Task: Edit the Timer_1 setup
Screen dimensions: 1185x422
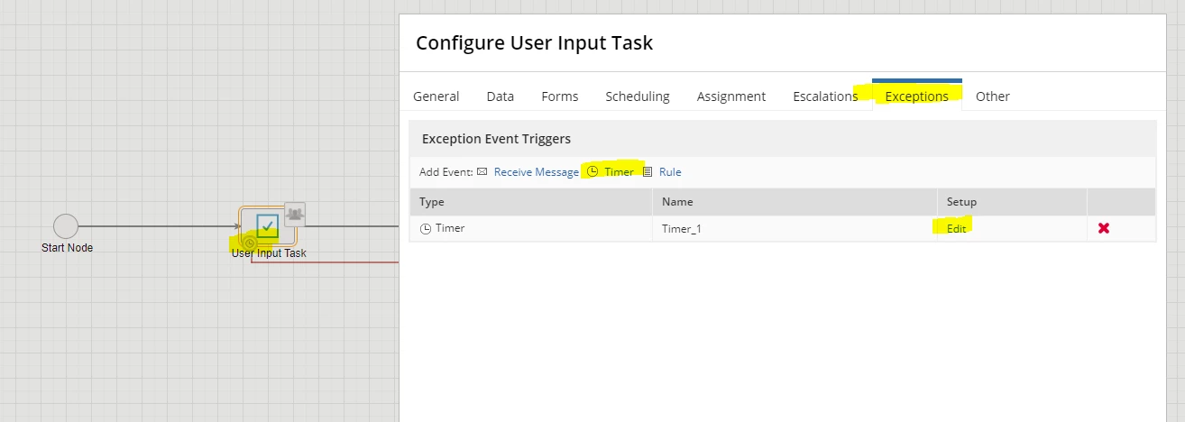Action: [956, 229]
